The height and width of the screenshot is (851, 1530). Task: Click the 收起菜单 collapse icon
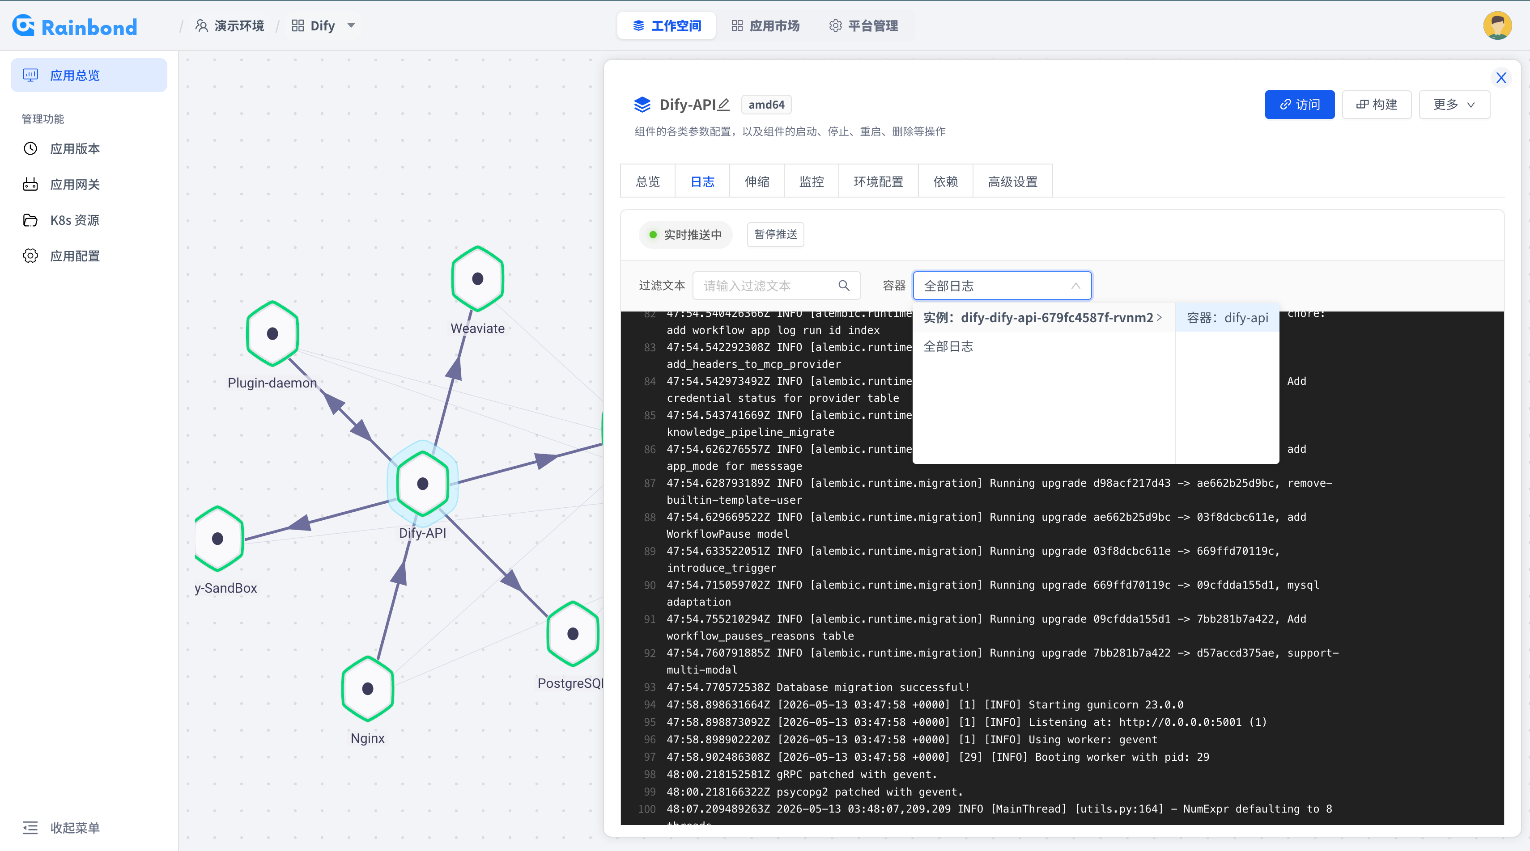pyautogui.click(x=30, y=827)
